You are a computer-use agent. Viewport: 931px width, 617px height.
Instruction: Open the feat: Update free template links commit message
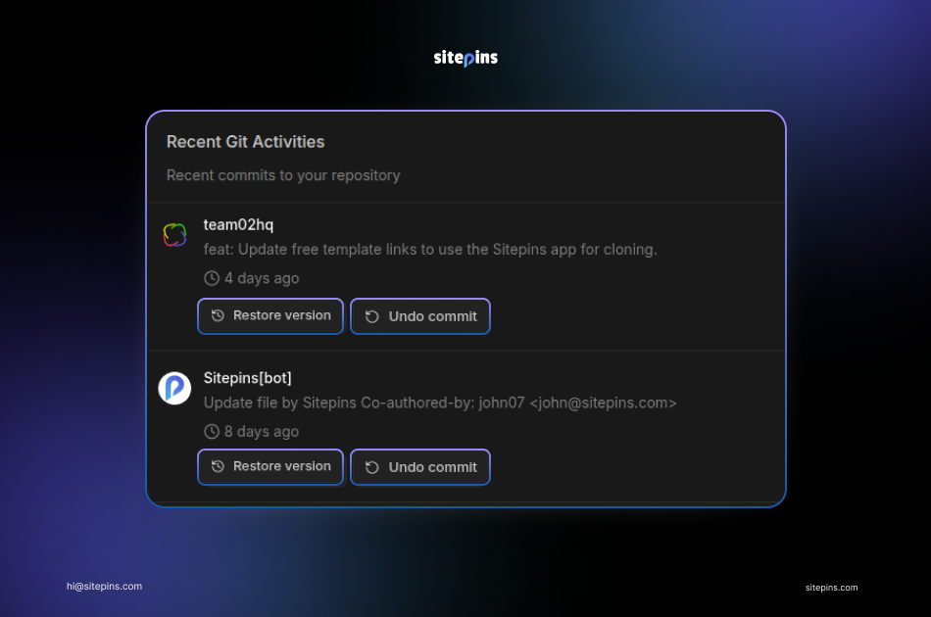pos(430,250)
